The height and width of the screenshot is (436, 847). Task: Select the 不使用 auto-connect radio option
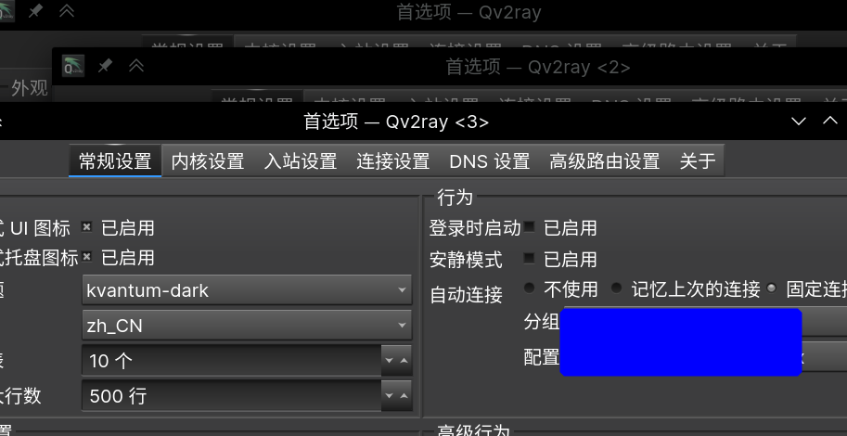click(x=529, y=288)
